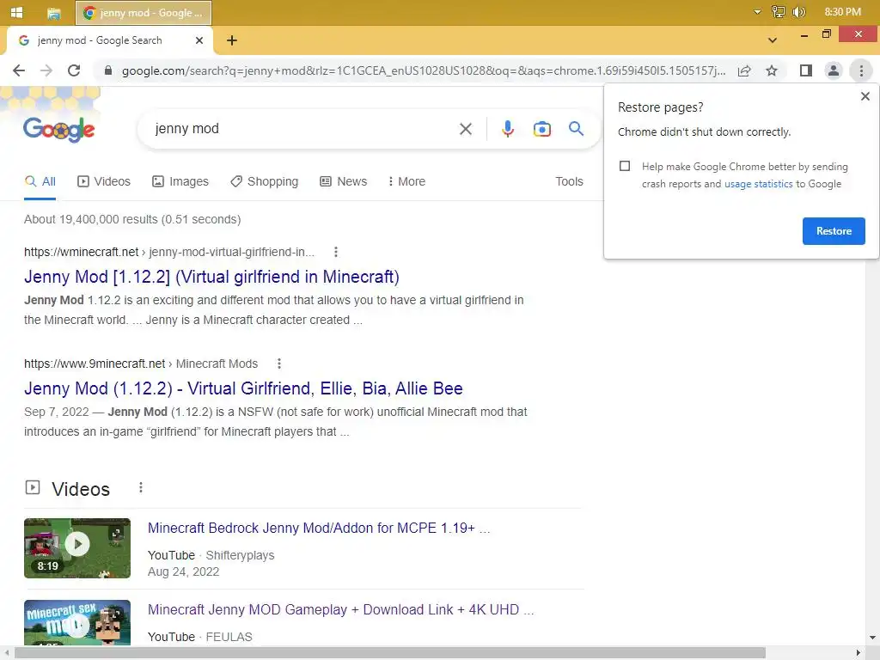Open Jenny Mod (1.12.2) Ellie, Bia result
Screen dimensions: 880x660
(x=243, y=388)
